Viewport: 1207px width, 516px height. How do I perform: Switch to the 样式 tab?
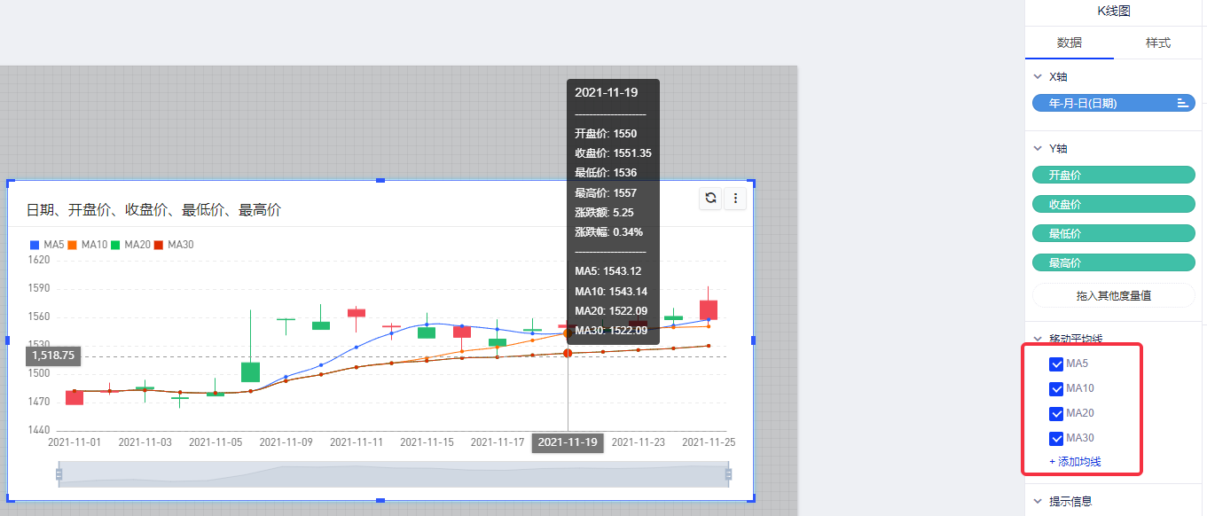point(1157,43)
